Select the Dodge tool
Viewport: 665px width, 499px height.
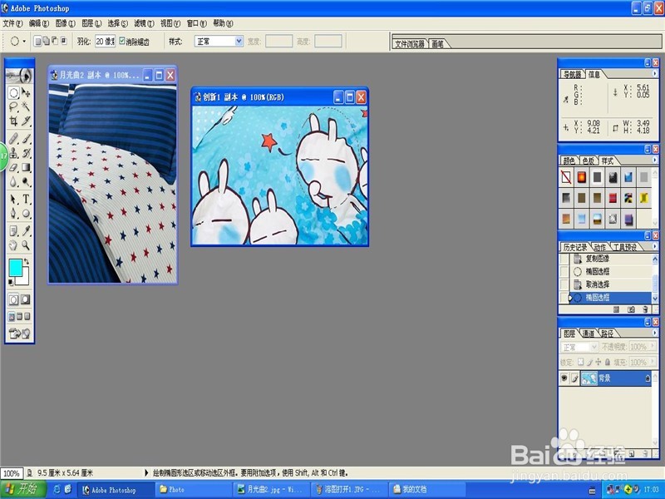click(x=26, y=182)
